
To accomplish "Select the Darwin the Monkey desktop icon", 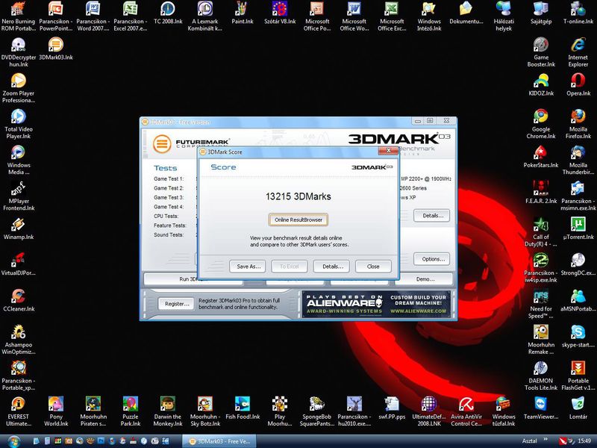I will click(167, 412).
